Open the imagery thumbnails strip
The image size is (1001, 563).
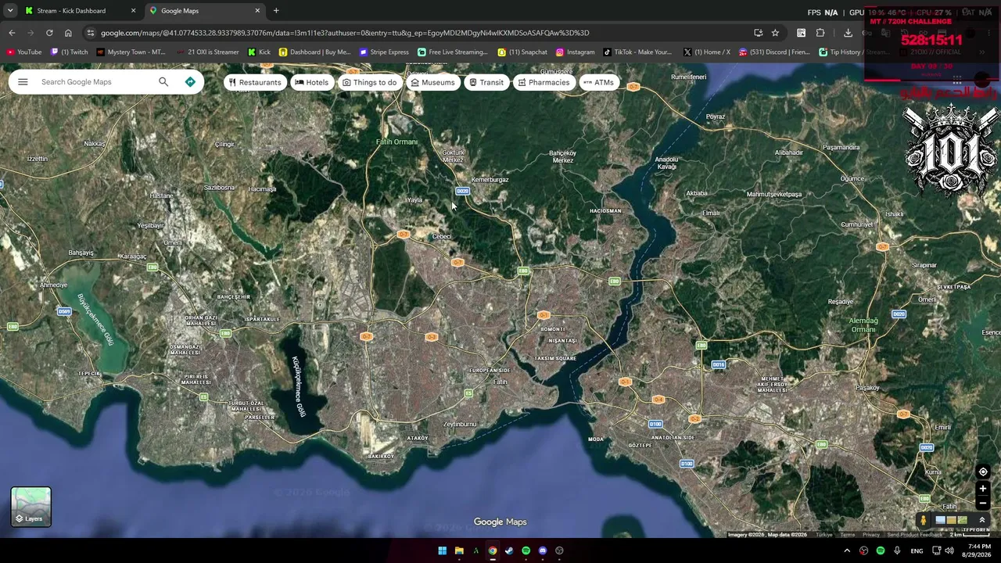[x=951, y=520]
